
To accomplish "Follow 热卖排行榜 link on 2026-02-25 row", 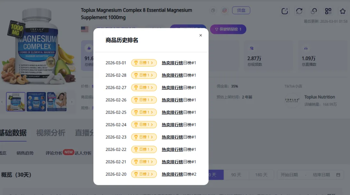I will click(x=172, y=112).
